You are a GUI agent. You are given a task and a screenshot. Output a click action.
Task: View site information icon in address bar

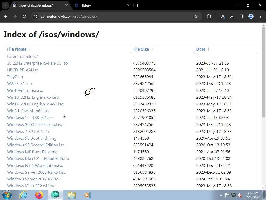(36, 16)
